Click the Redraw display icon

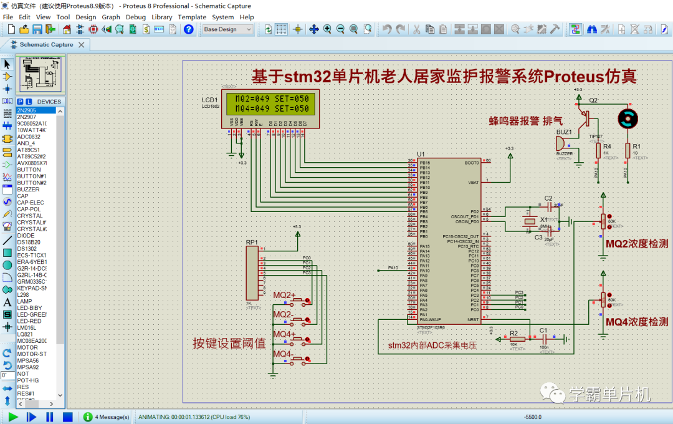268,29
